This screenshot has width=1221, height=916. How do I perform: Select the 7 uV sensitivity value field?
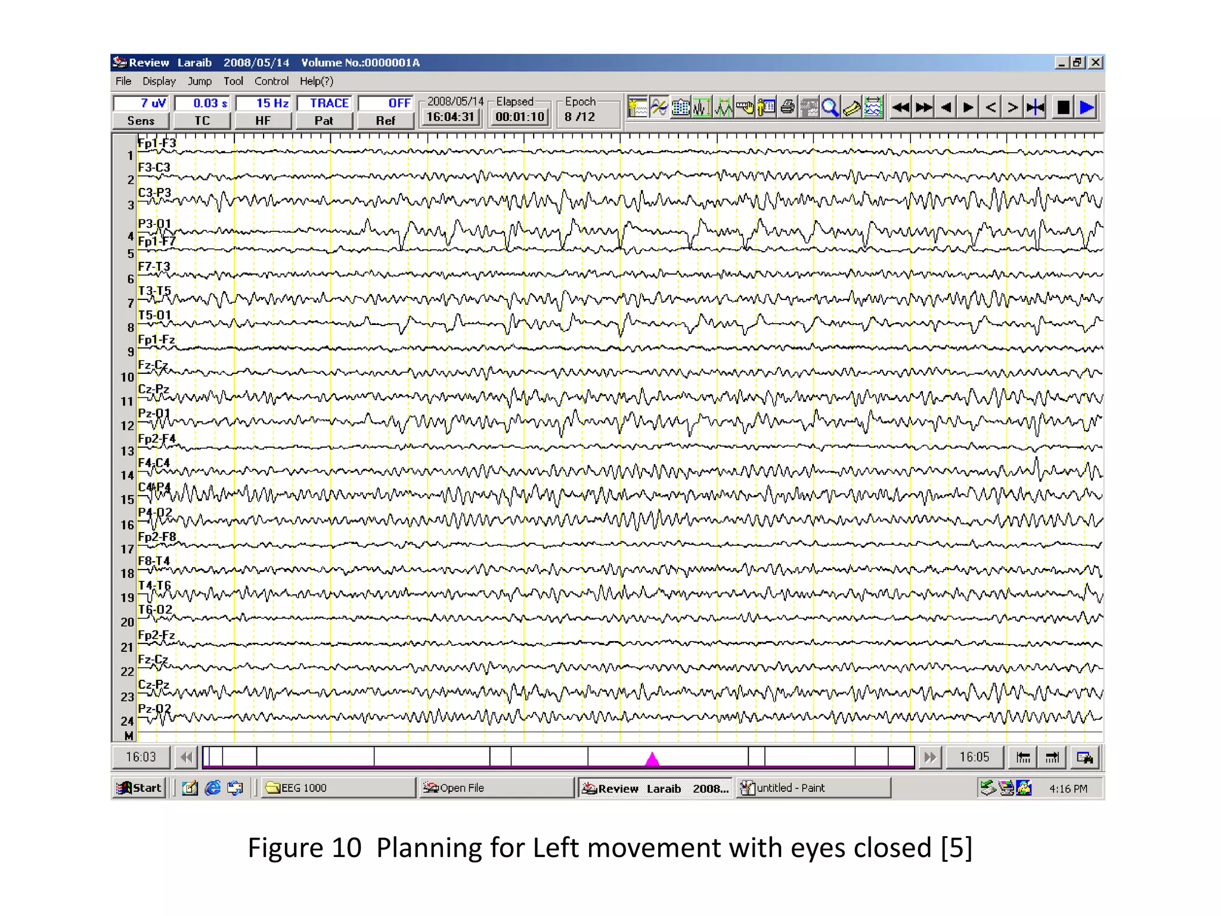pos(141,103)
